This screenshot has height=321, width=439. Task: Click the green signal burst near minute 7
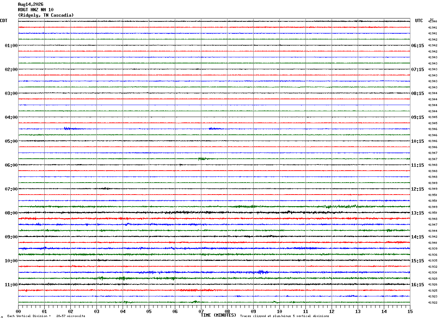click(x=202, y=159)
